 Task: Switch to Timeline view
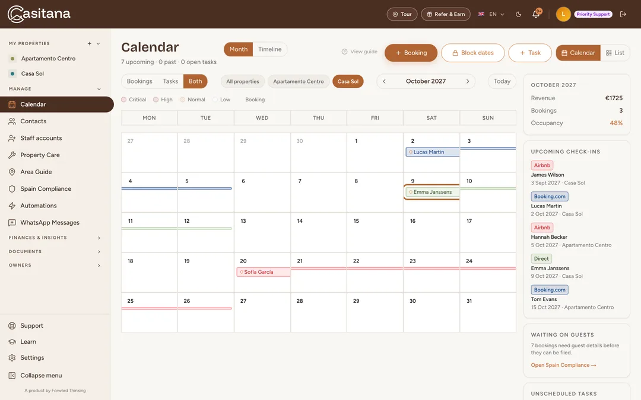pos(270,49)
